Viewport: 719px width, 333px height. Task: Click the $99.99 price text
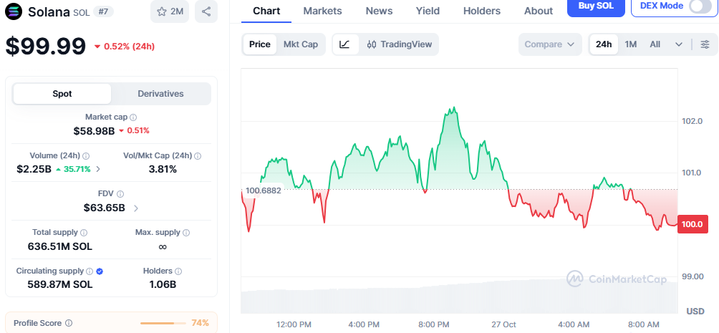click(45, 47)
